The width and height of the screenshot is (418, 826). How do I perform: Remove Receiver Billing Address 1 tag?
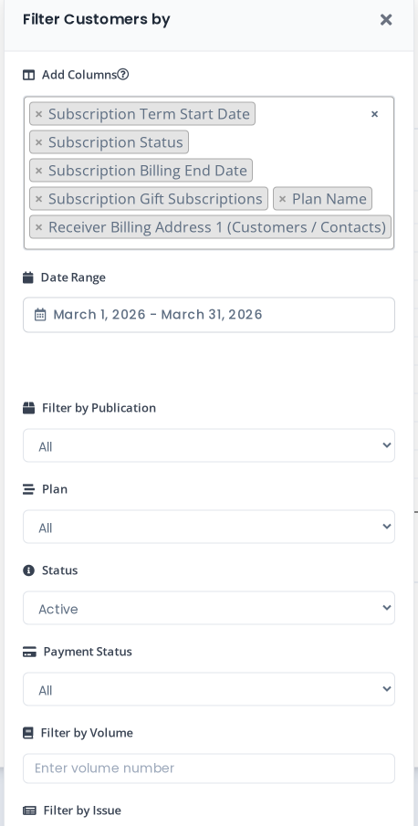pos(38,227)
